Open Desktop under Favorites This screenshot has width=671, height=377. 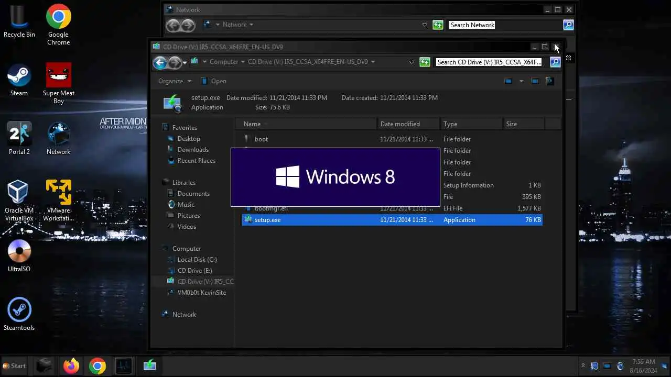(x=184, y=139)
